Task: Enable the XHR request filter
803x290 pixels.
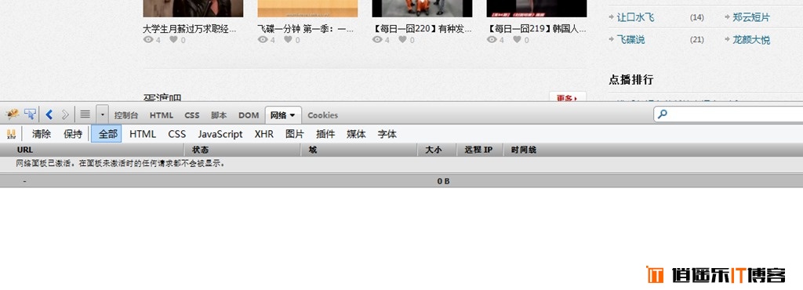Action: click(x=263, y=134)
